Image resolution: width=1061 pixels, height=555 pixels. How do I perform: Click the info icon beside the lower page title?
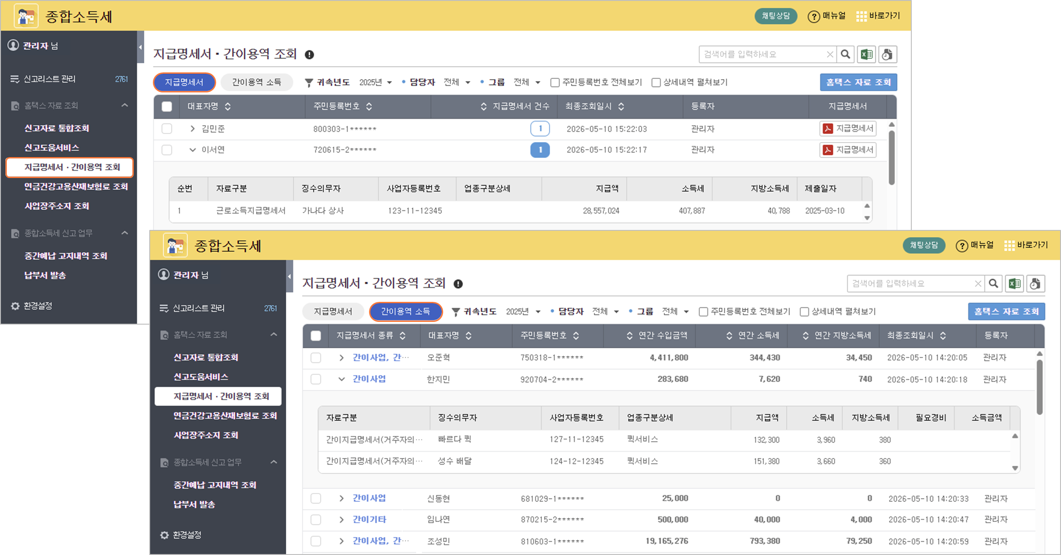click(458, 284)
